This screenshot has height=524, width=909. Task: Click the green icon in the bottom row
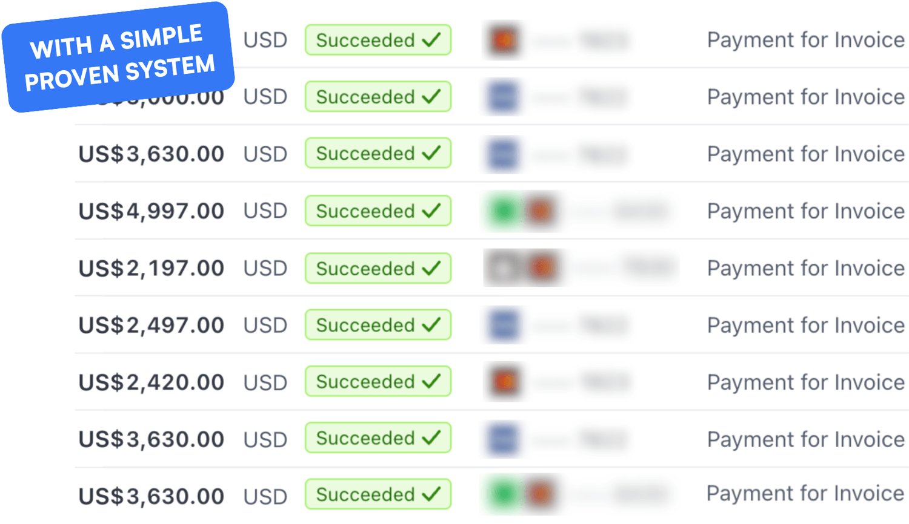click(x=503, y=494)
